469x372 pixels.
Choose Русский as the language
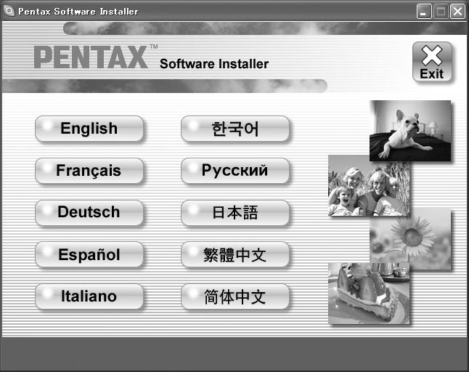[x=235, y=171]
